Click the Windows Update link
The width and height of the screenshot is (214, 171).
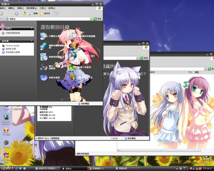coord(12,46)
